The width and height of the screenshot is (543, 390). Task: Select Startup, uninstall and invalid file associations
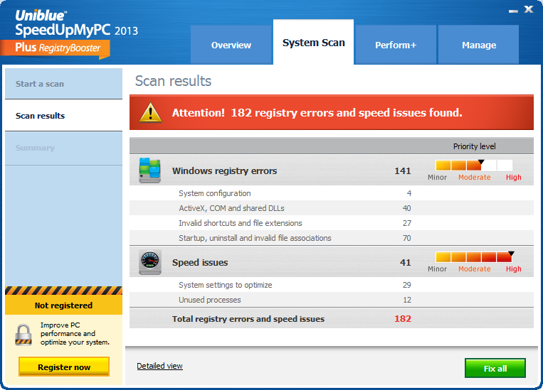click(x=332, y=238)
